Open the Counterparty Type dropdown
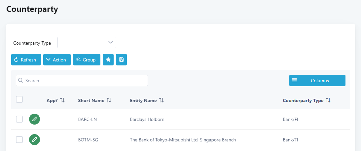The width and height of the screenshot is (361, 151). coord(87,43)
